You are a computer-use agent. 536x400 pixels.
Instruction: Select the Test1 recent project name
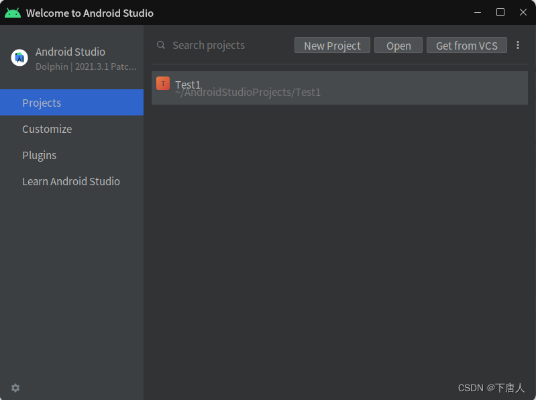(188, 85)
